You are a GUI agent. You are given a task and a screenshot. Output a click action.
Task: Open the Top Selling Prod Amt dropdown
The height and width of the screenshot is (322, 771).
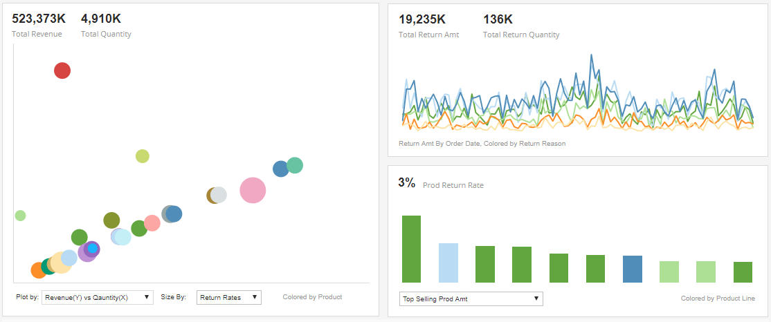(x=471, y=299)
